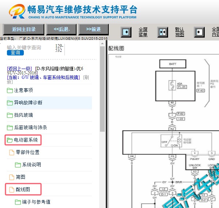Click the page icon beside 配线图
The width and height of the screenshot is (219, 208).
coord(12,189)
